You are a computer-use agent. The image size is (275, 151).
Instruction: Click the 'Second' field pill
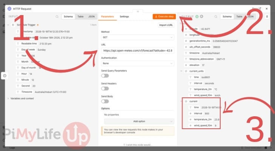(25, 86)
